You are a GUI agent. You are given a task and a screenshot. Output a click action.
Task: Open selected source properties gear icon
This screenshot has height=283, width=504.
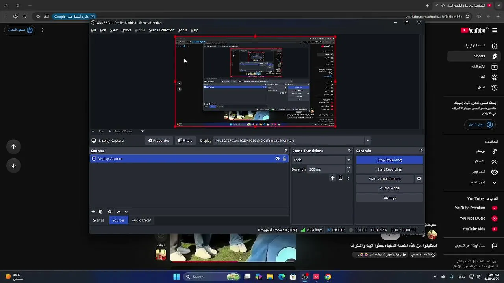[x=110, y=212]
